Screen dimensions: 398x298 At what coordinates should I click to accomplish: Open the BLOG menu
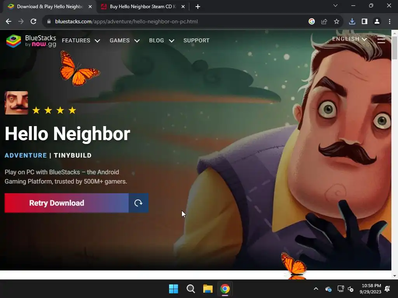coord(156,40)
